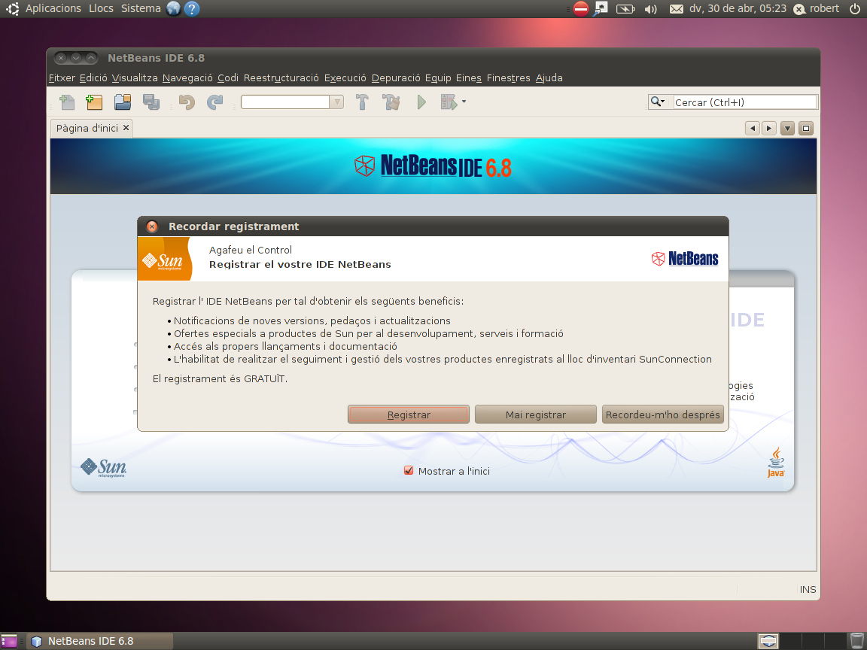Open the Eines menu
The height and width of the screenshot is (650, 867).
[468, 78]
